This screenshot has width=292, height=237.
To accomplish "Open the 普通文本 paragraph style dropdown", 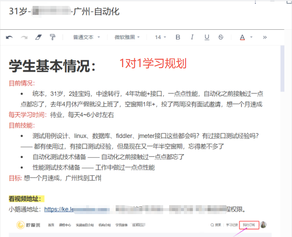I will 86,37.
